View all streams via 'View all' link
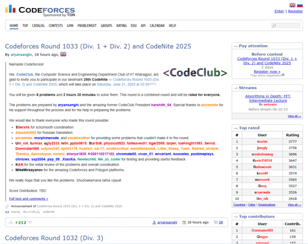The width and height of the screenshot is (308, 244). coord(294,116)
